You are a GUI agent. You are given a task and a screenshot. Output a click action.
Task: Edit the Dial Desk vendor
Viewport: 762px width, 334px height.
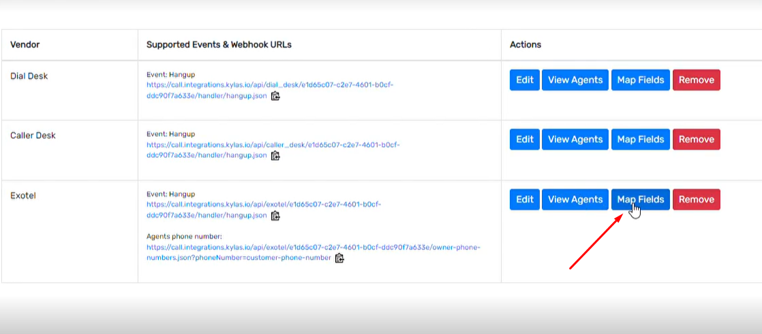tap(525, 80)
